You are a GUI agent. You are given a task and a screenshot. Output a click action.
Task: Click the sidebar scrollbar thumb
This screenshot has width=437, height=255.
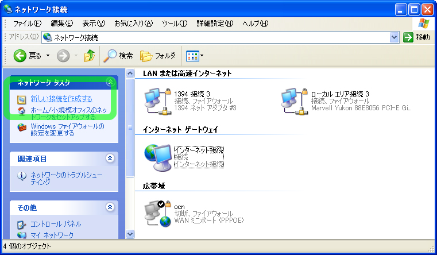pos(130,127)
